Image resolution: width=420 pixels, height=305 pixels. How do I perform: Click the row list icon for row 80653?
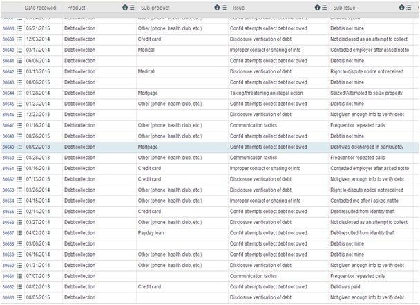[20, 190]
